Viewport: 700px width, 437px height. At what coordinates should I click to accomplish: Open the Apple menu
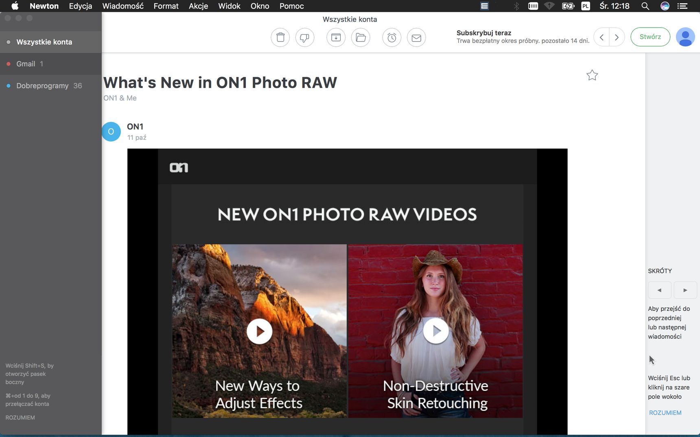[x=15, y=6]
